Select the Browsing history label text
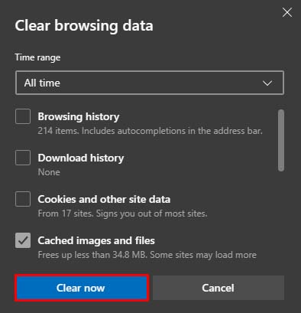 point(79,116)
